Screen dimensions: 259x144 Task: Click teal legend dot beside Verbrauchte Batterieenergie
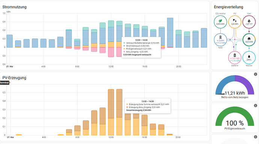[x=124, y=43]
